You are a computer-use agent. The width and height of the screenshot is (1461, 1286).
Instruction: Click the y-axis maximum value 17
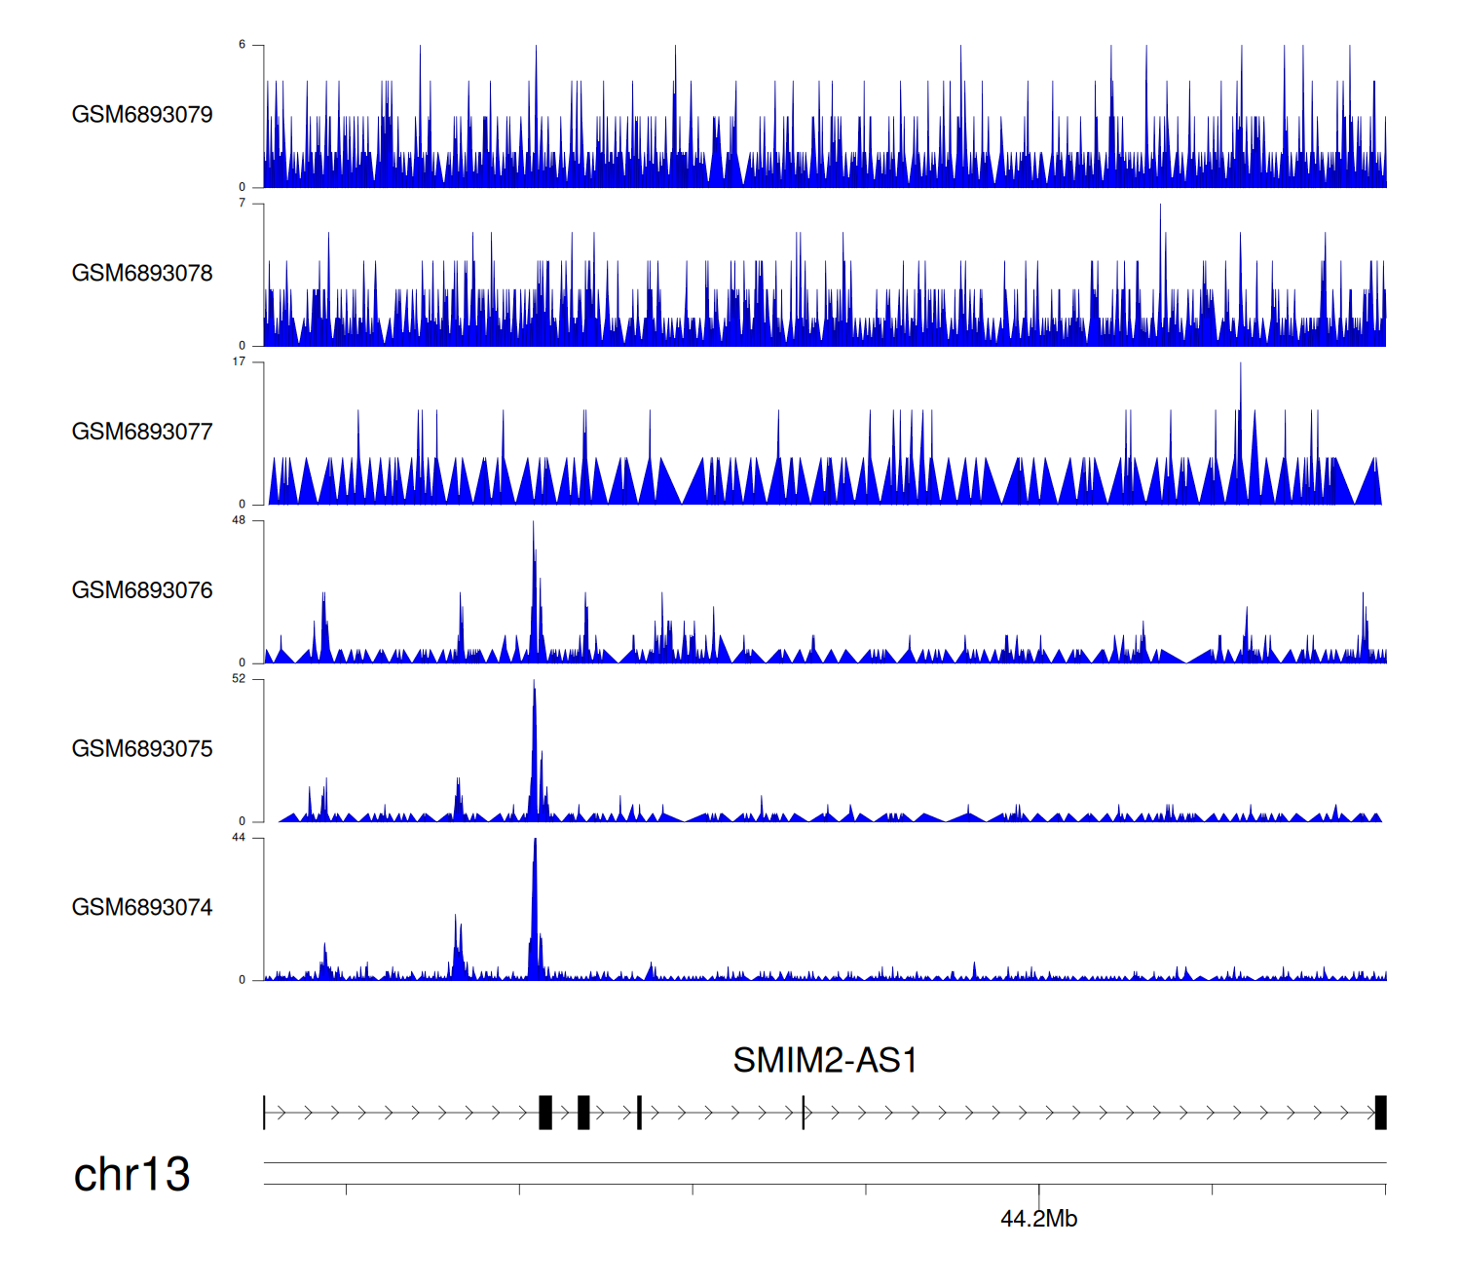239,361
